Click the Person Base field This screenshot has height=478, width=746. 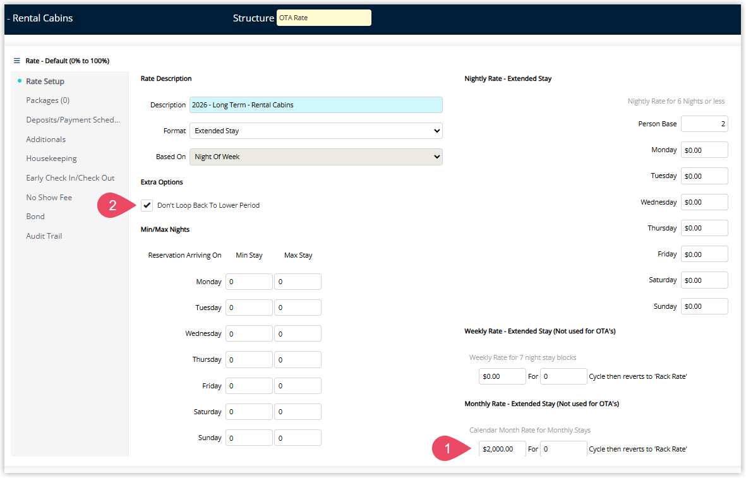(x=704, y=124)
